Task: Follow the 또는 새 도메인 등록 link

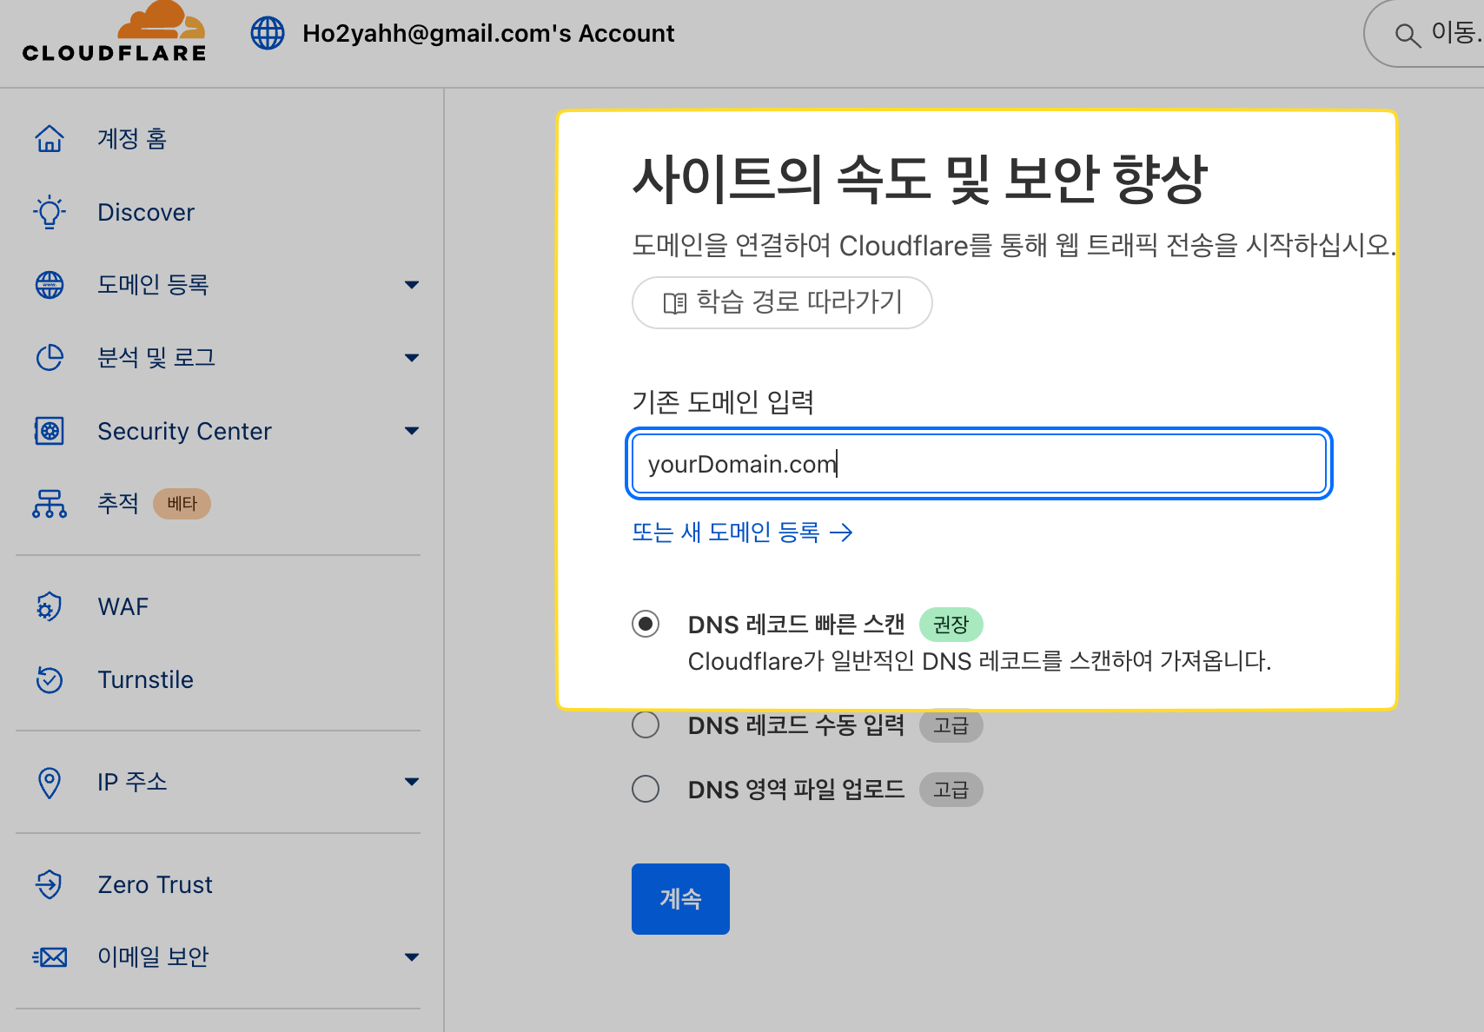Action: [x=743, y=532]
